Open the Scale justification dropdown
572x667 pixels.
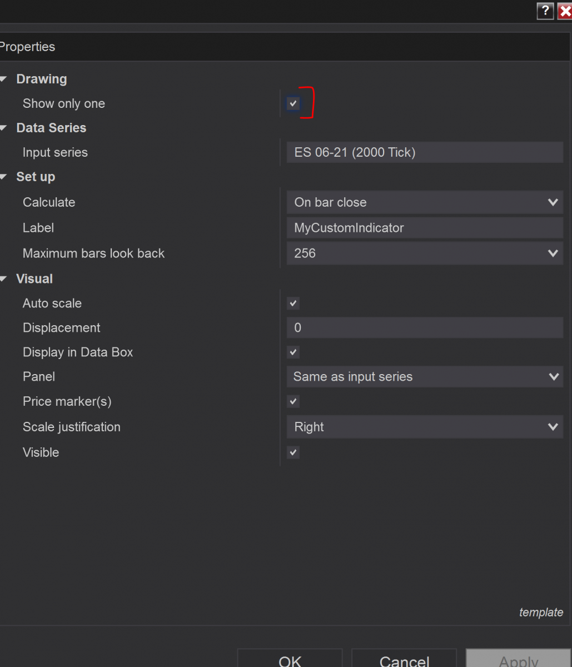[425, 427]
